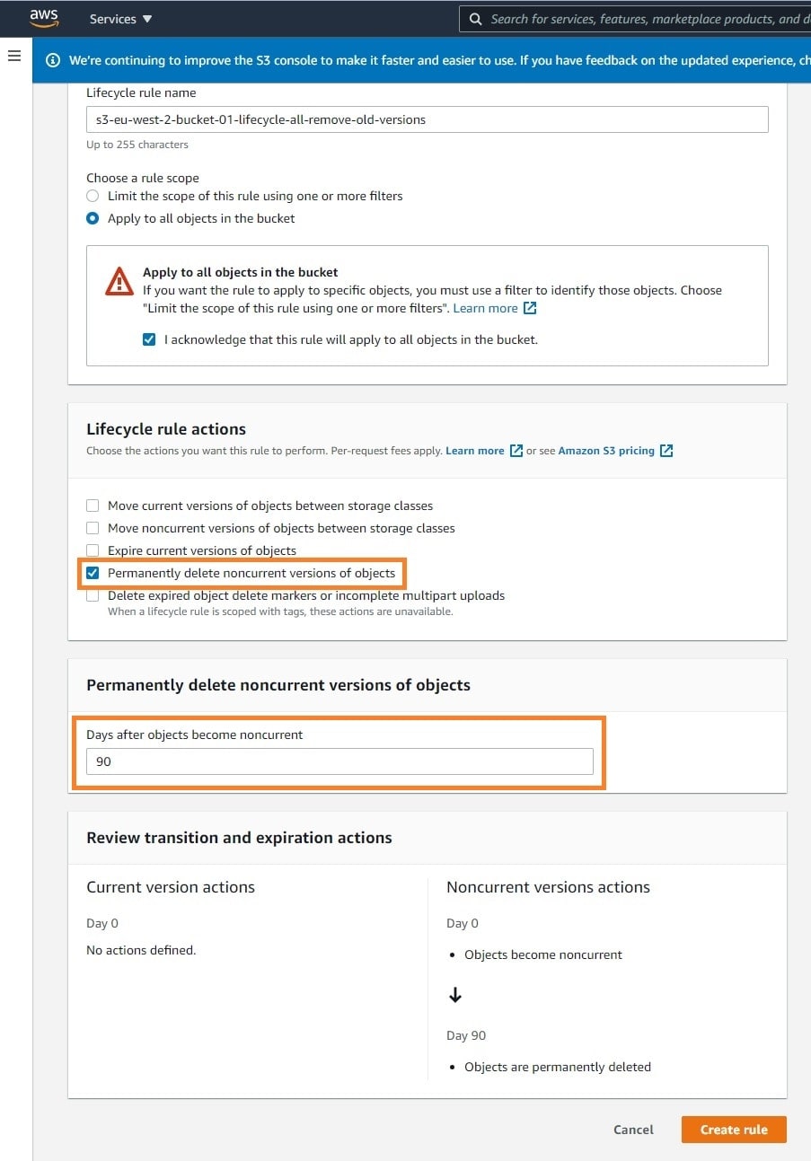Click the external link icon after Per-request fees Learn more

coord(516,451)
